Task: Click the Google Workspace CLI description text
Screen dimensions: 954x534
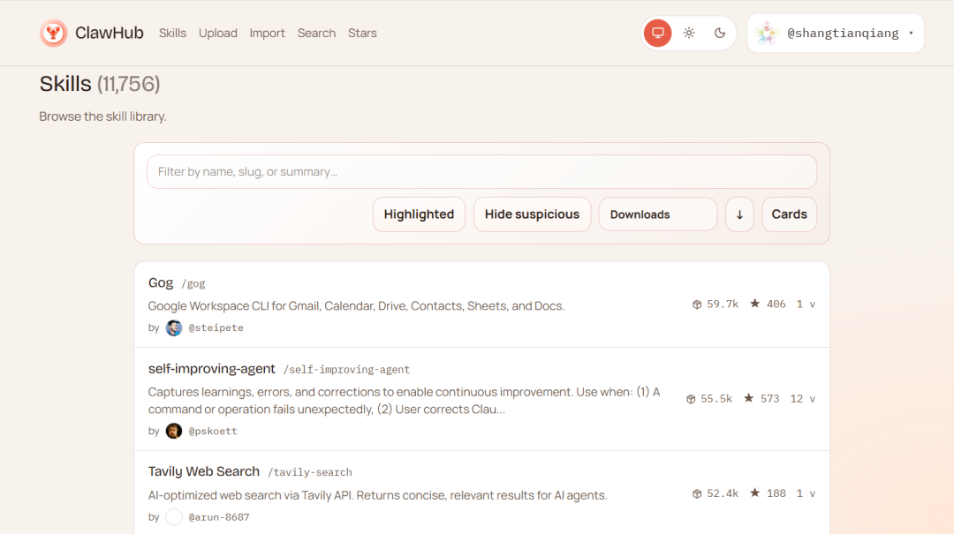Action: coord(357,306)
